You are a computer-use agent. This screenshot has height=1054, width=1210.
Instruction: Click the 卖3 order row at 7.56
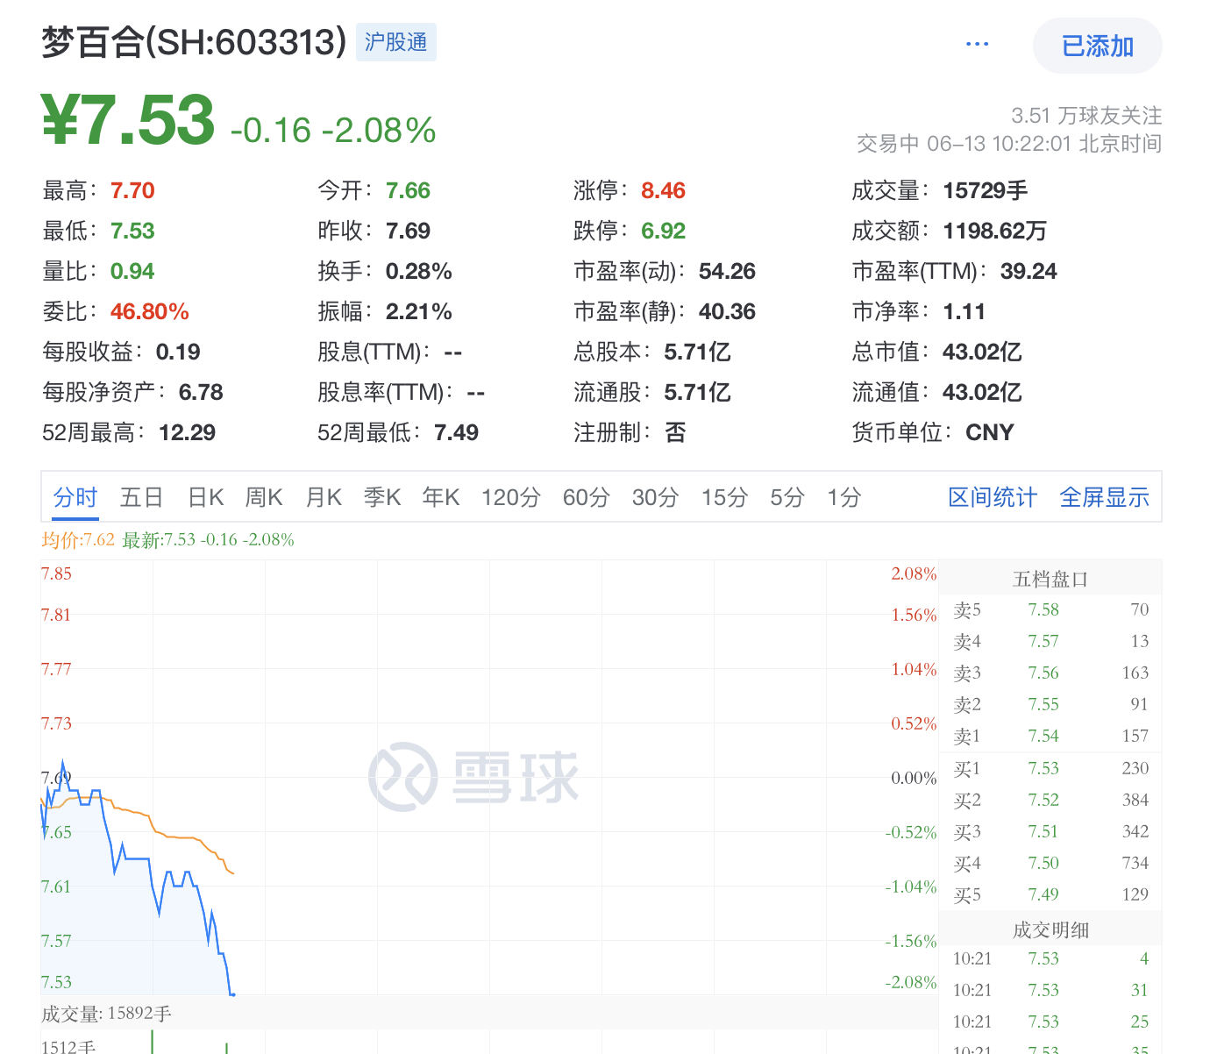[x=1050, y=673]
